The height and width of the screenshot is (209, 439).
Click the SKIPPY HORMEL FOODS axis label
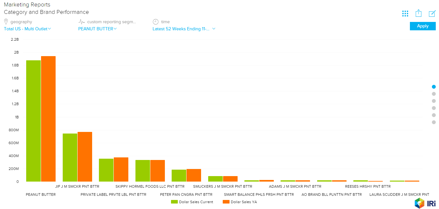pos(150,186)
